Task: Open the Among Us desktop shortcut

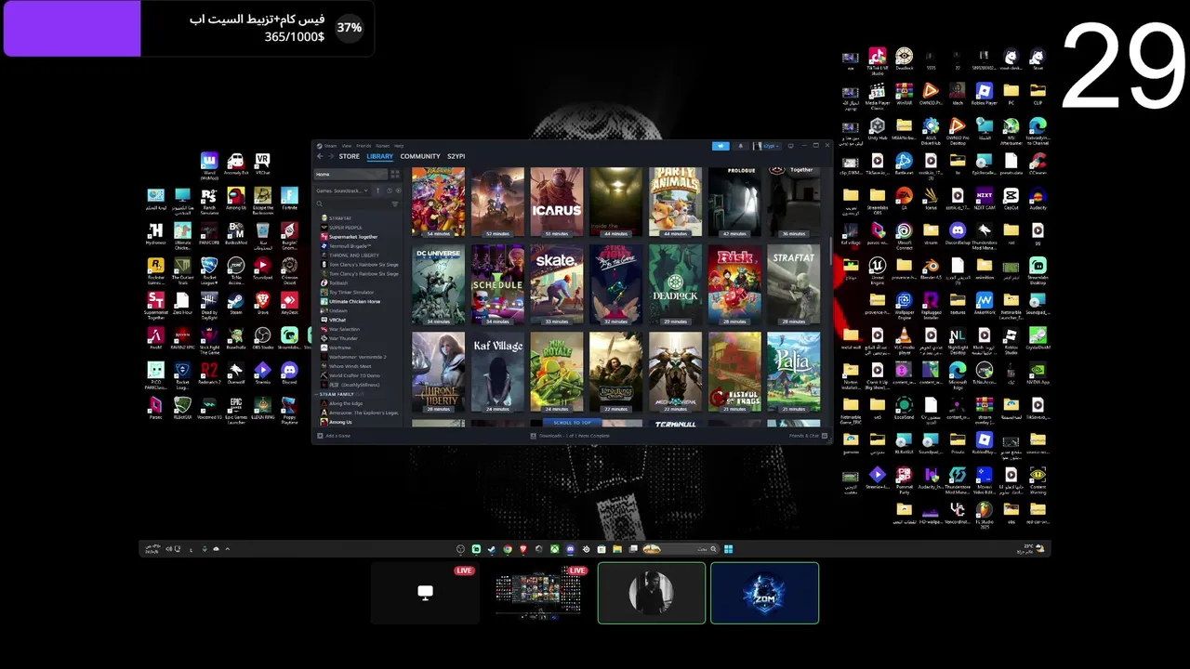Action: click(236, 199)
